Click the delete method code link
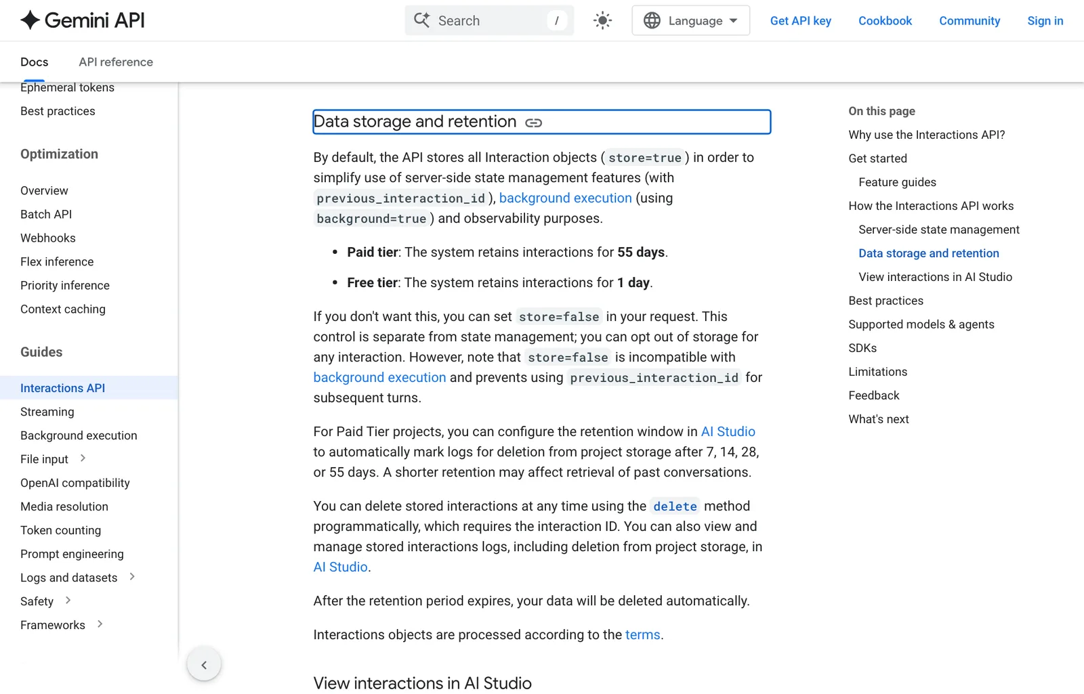The height and width of the screenshot is (694, 1084). click(x=675, y=506)
